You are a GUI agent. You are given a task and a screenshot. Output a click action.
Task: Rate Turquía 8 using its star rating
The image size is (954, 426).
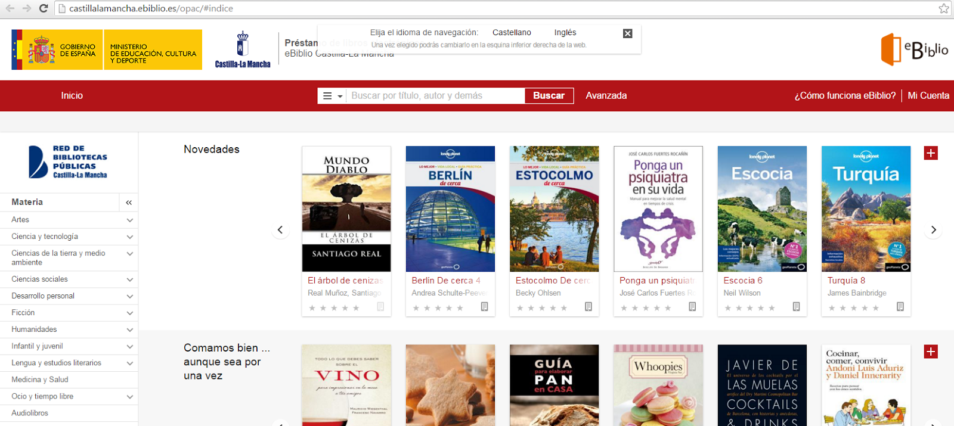[x=853, y=308]
